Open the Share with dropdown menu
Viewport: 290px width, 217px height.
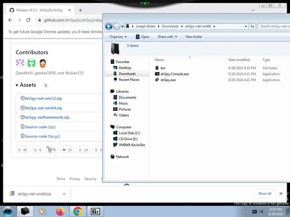(167, 37)
